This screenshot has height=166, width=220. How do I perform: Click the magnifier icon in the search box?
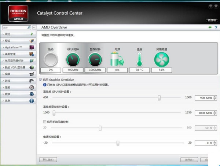(x=29, y=27)
